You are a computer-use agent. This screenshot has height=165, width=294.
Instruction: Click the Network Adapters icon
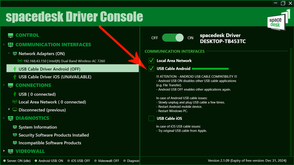point(15,54)
